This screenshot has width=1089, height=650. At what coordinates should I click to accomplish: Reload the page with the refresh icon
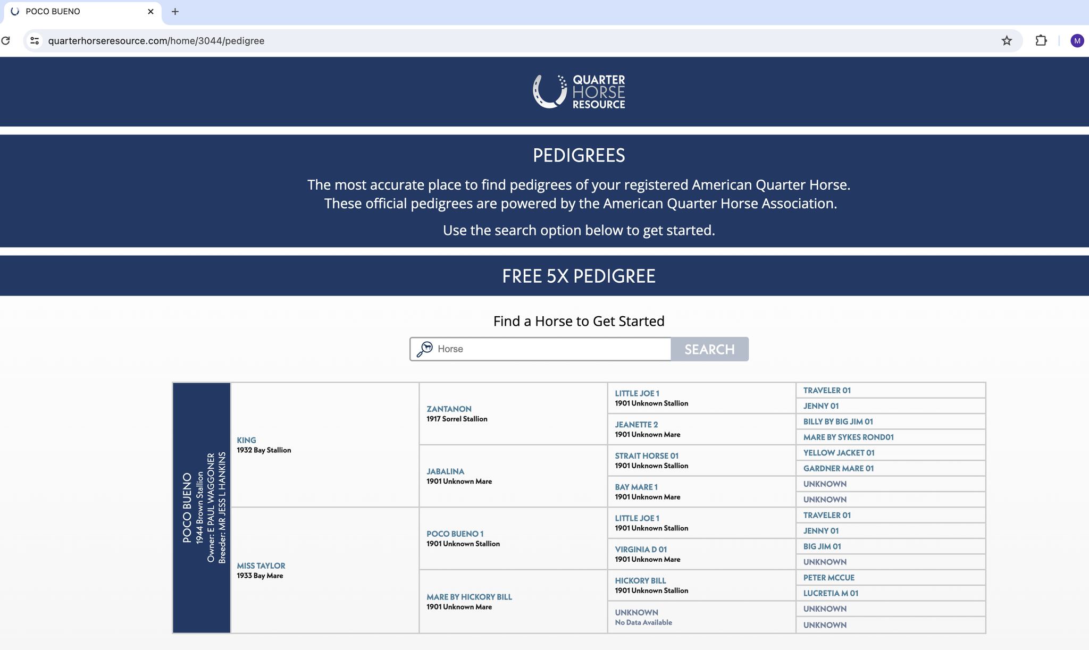(x=5, y=41)
